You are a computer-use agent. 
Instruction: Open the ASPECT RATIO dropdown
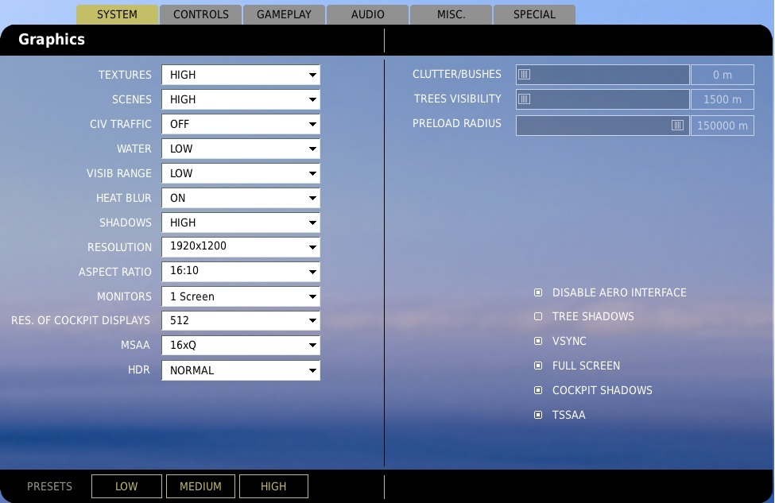[x=241, y=272]
